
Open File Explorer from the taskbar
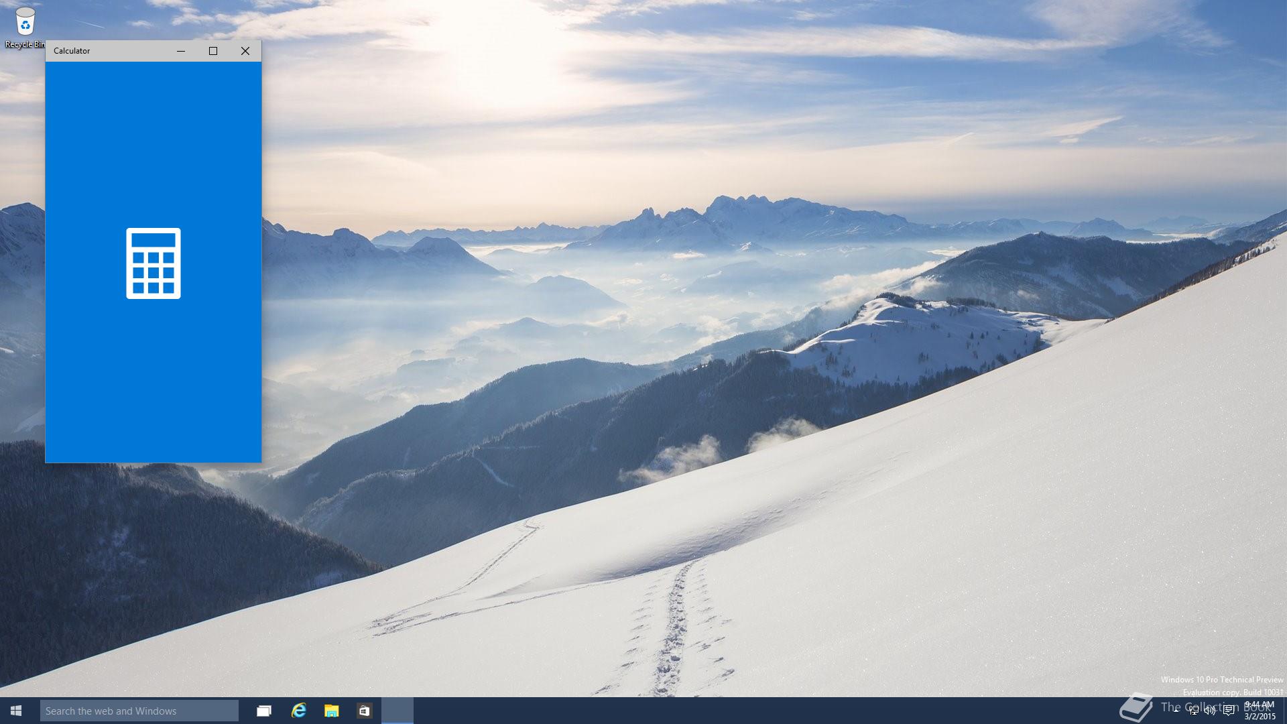coord(331,711)
